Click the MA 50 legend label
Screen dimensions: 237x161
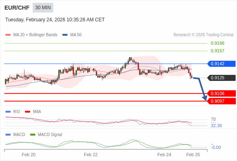tap(76, 35)
